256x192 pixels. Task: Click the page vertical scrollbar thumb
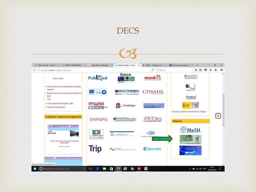pyautogui.click(x=223, y=110)
